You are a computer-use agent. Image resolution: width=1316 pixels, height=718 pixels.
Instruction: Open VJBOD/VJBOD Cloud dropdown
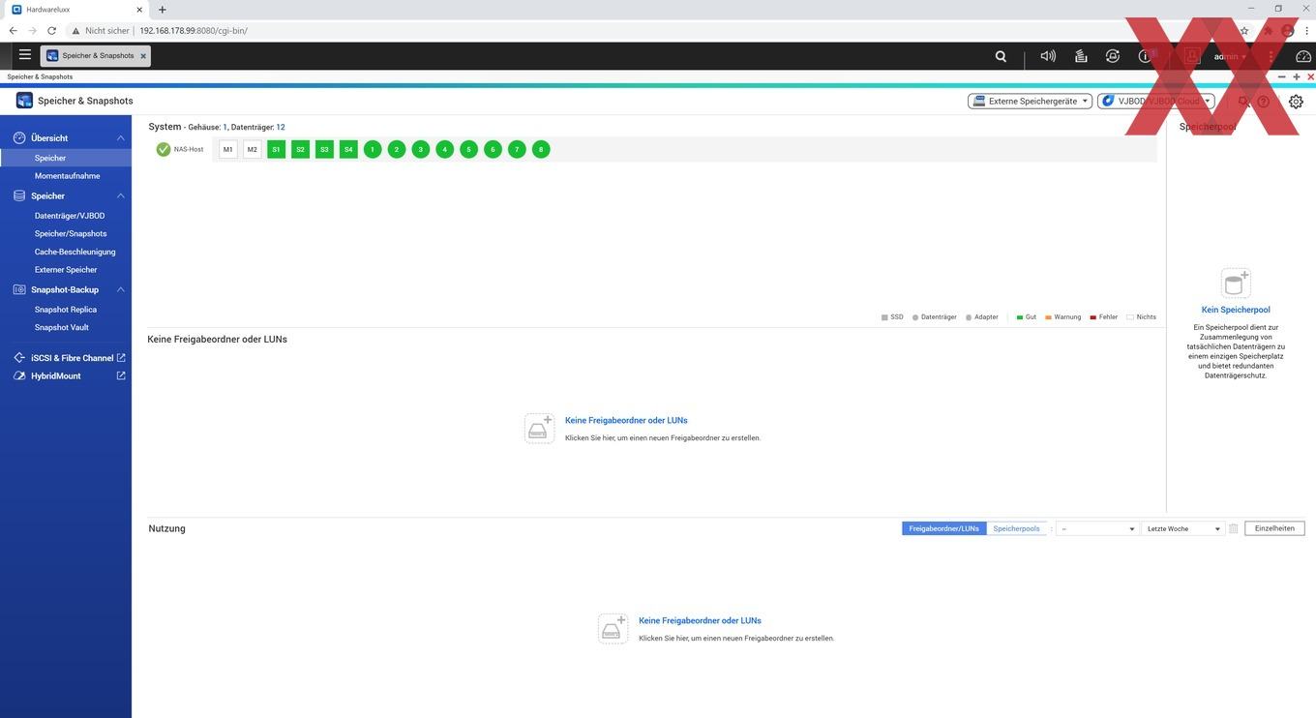[x=1156, y=101]
